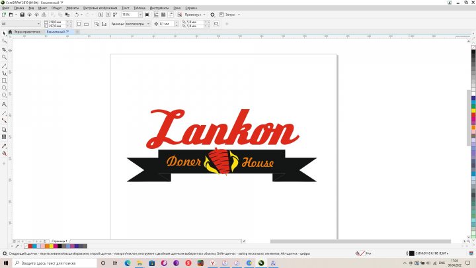476x268 pixels.
Task: Select the Parallel Dimension tool
Action: (x=4, y=113)
